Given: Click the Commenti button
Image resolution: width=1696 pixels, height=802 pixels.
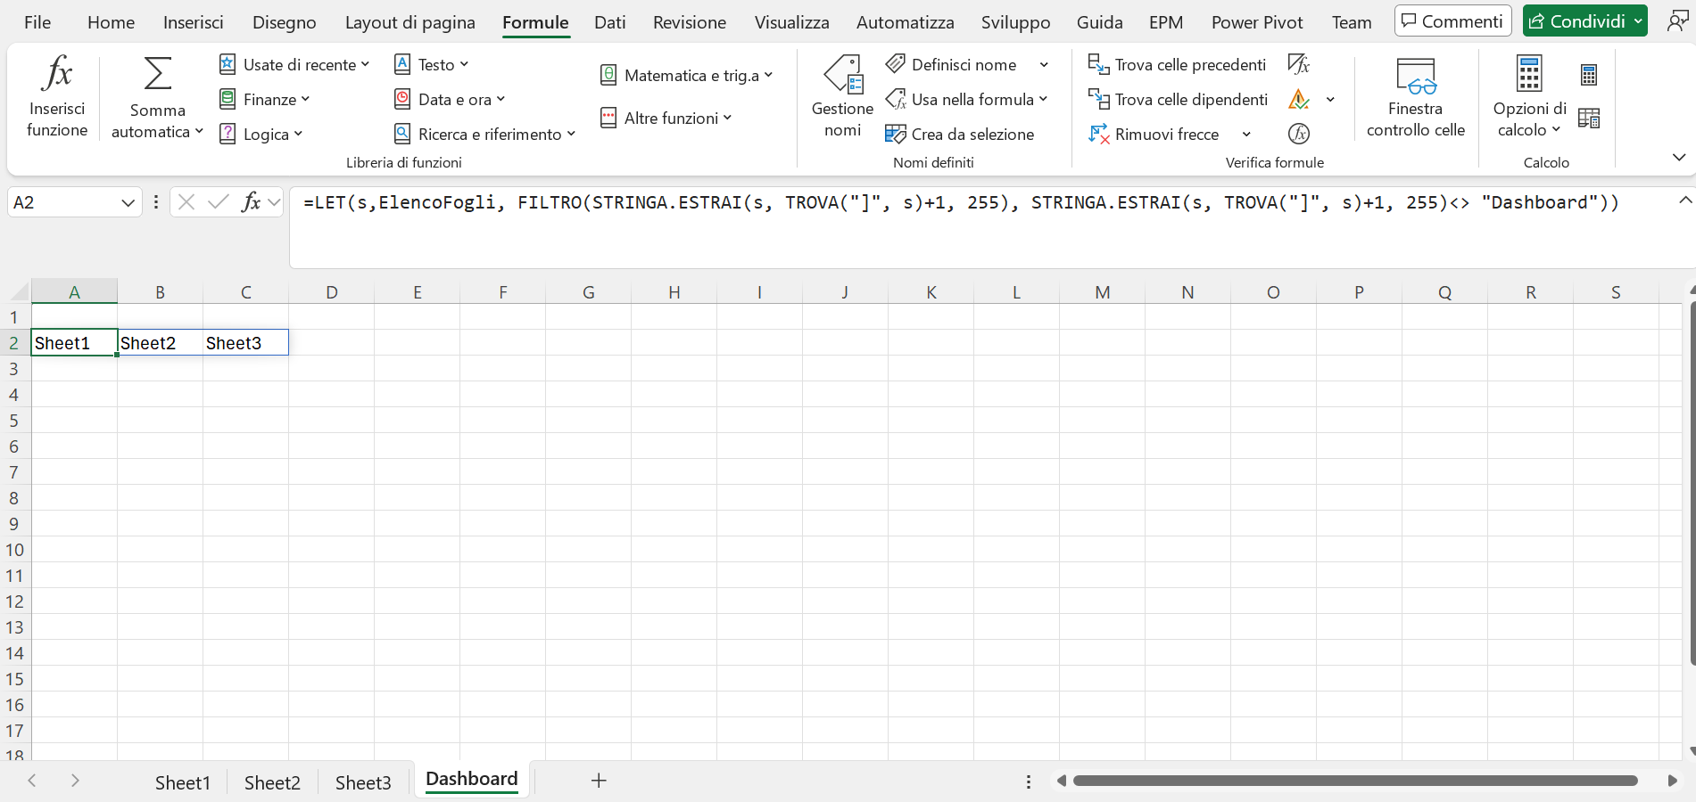Looking at the screenshot, I should coord(1452,21).
